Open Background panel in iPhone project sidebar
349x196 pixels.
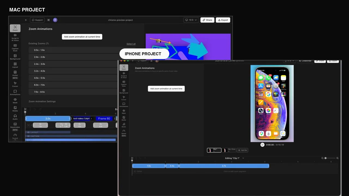pos(124,91)
